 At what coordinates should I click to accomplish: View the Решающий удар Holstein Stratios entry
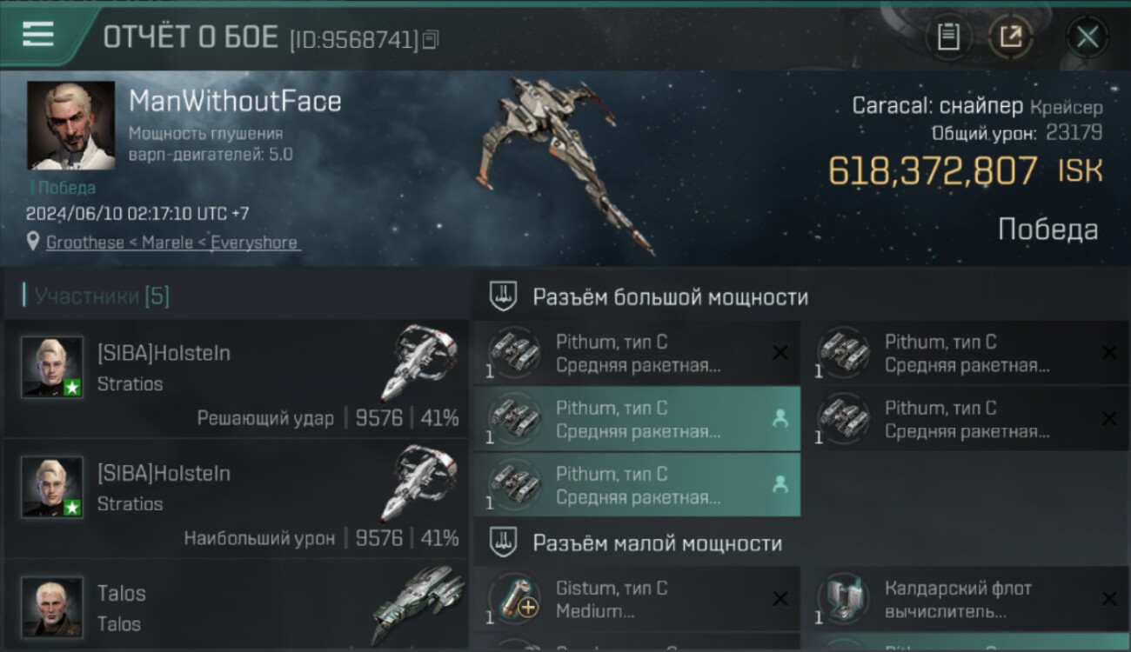[236, 378]
